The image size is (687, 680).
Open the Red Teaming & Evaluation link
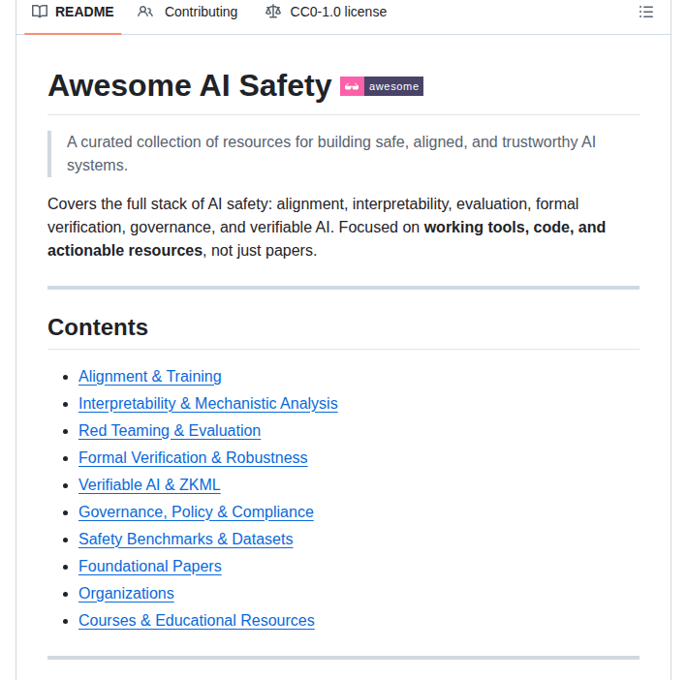coord(170,430)
